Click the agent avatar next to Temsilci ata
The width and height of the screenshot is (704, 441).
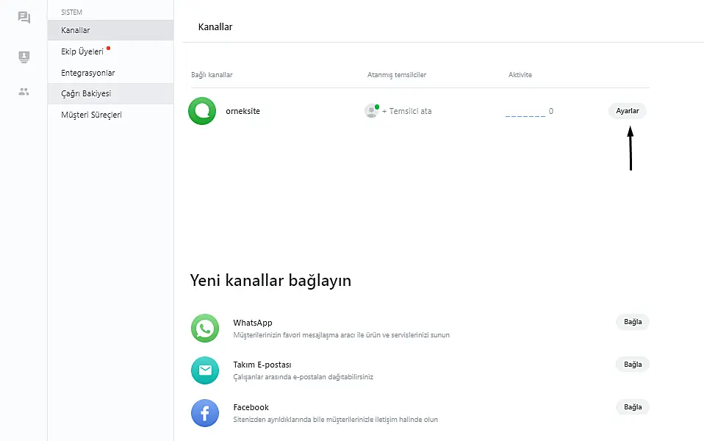(x=371, y=111)
